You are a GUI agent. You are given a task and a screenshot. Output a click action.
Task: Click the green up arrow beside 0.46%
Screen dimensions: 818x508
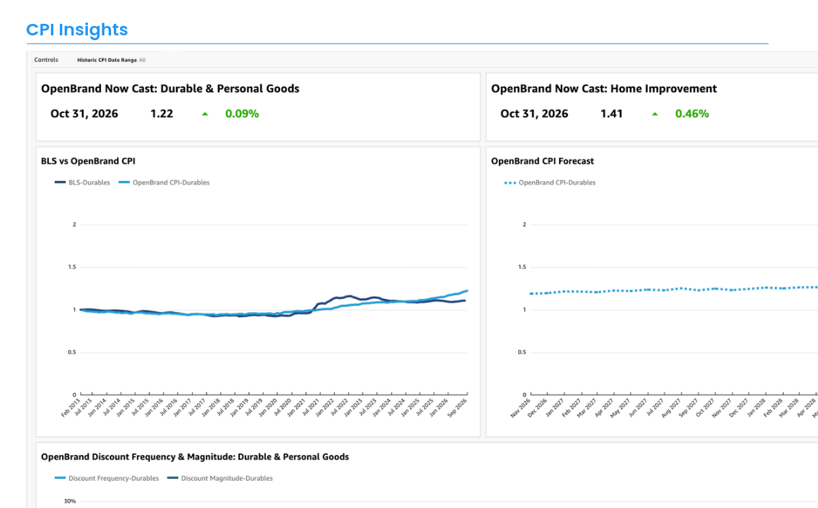click(x=655, y=114)
